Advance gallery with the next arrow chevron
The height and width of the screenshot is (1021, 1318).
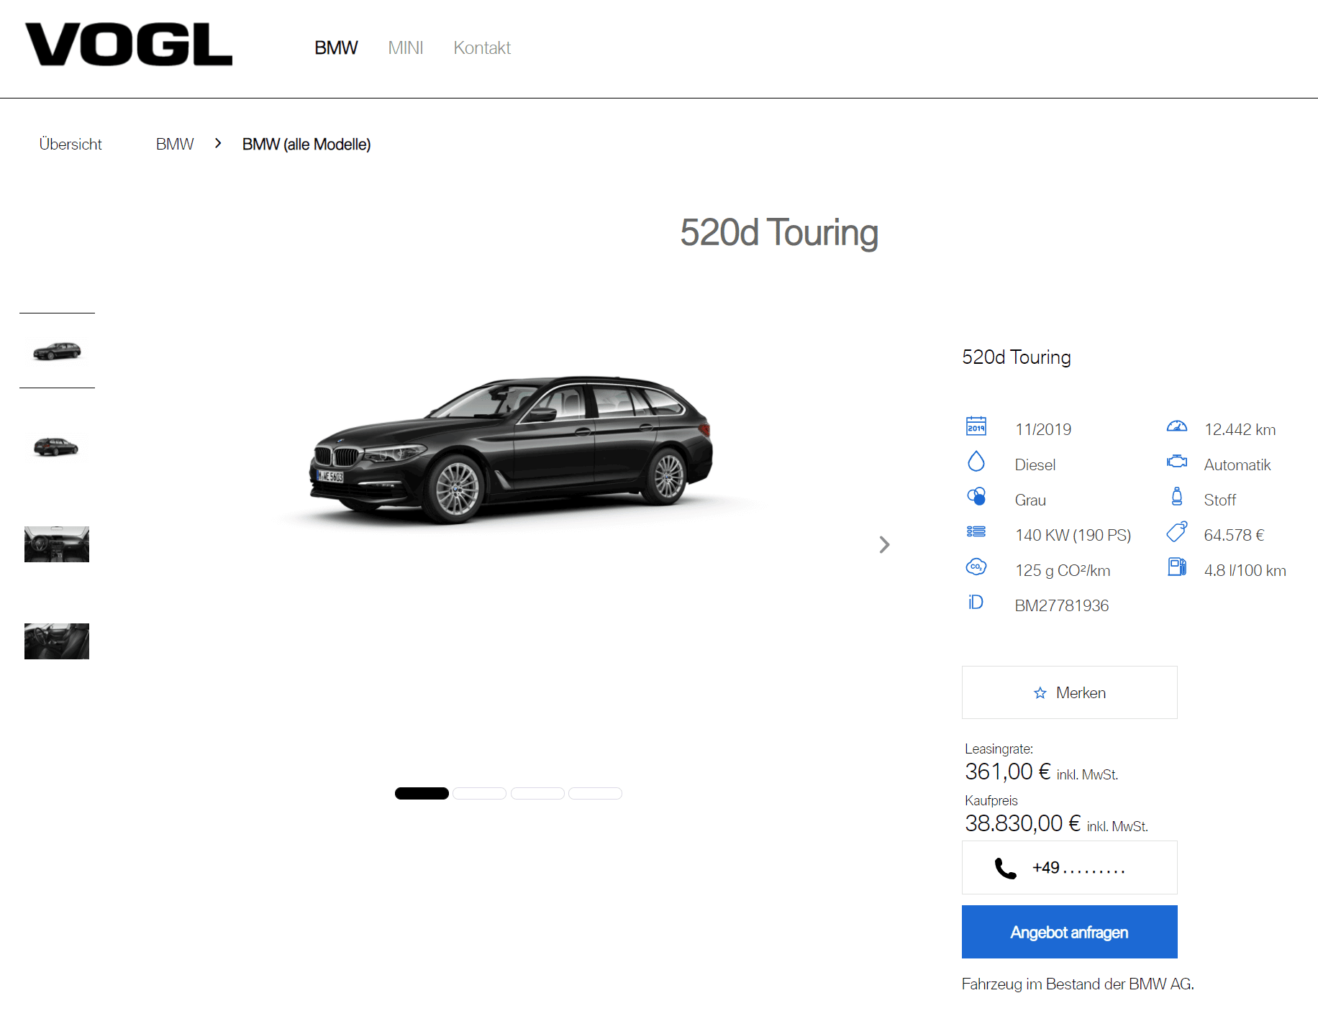[884, 544]
